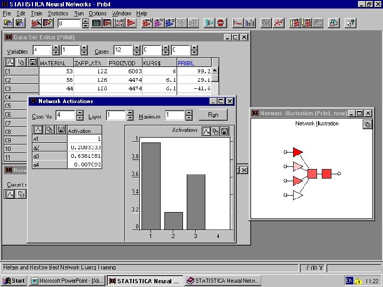Copy the Network Illustration using its corner icon

pyautogui.click(x=368, y=124)
